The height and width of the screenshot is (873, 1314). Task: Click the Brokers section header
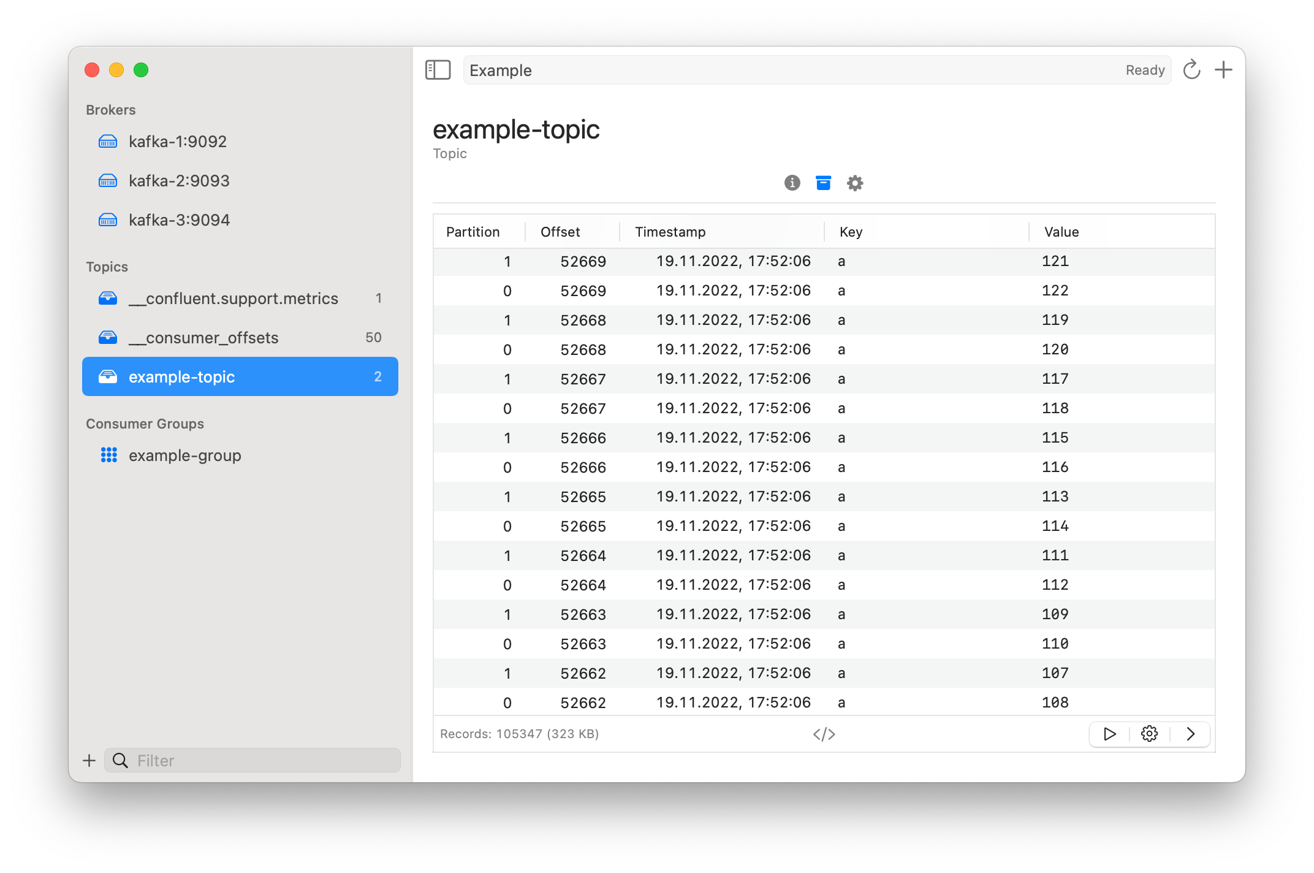[x=110, y=110]
